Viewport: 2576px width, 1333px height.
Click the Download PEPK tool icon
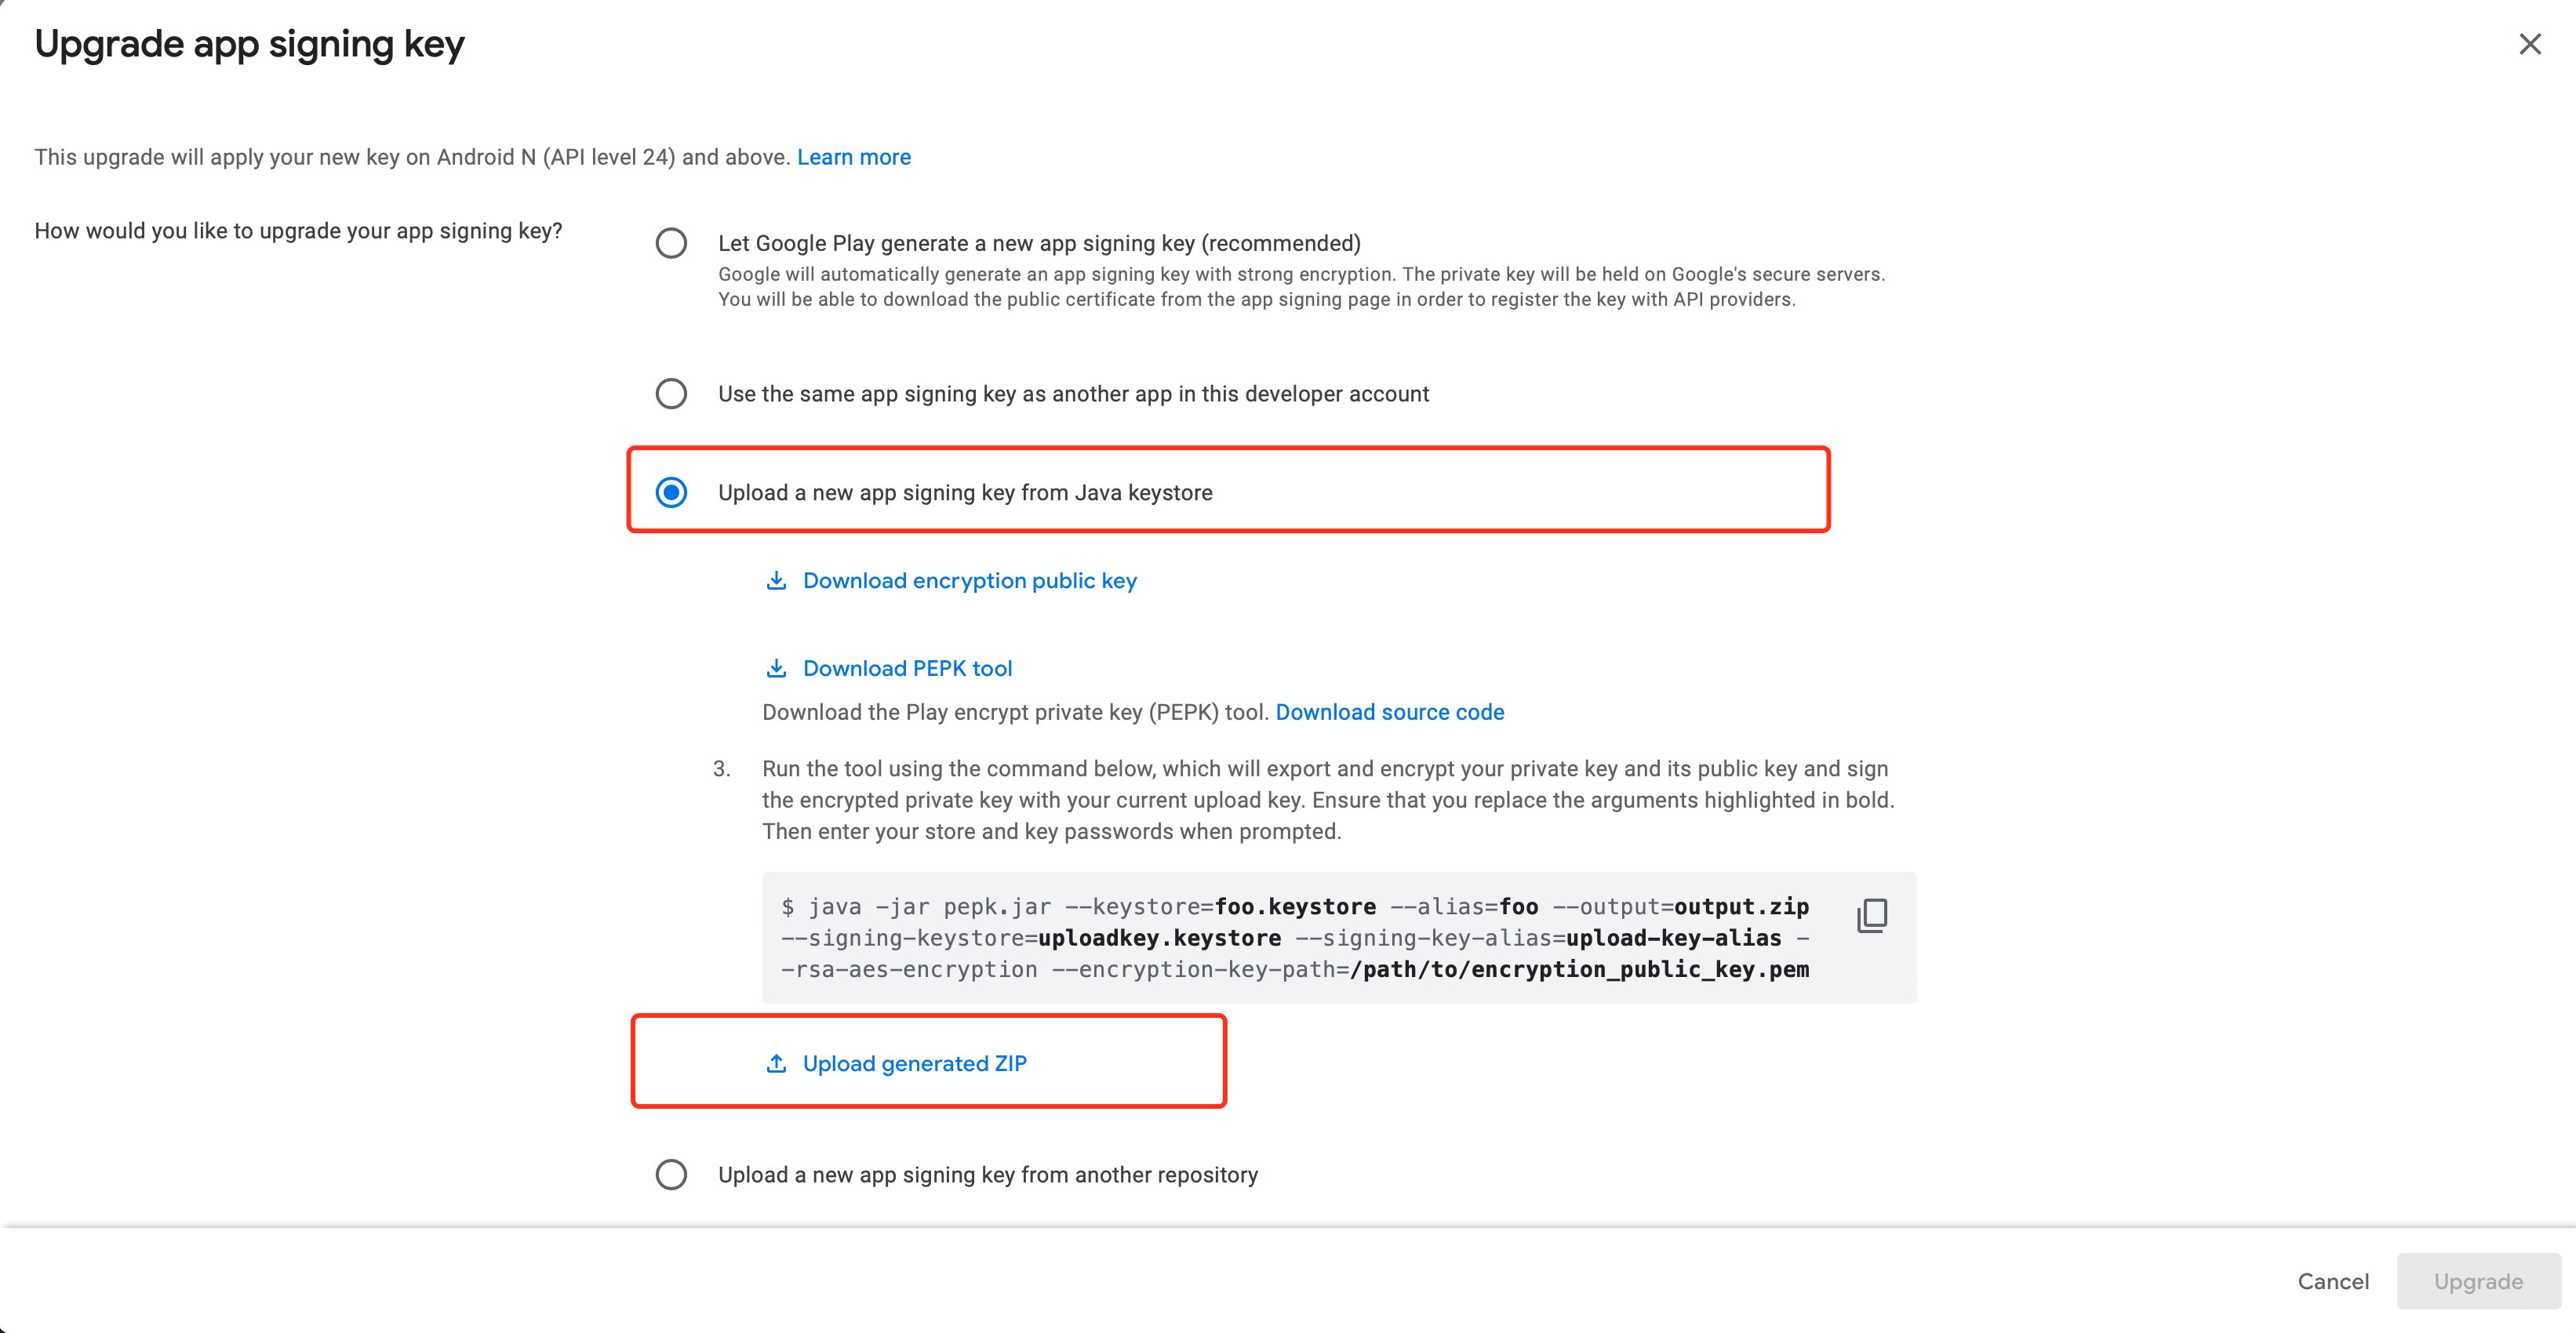(x=775, y=666)
